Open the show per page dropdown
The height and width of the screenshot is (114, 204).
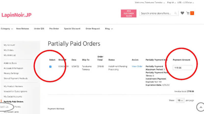[180, 100]
